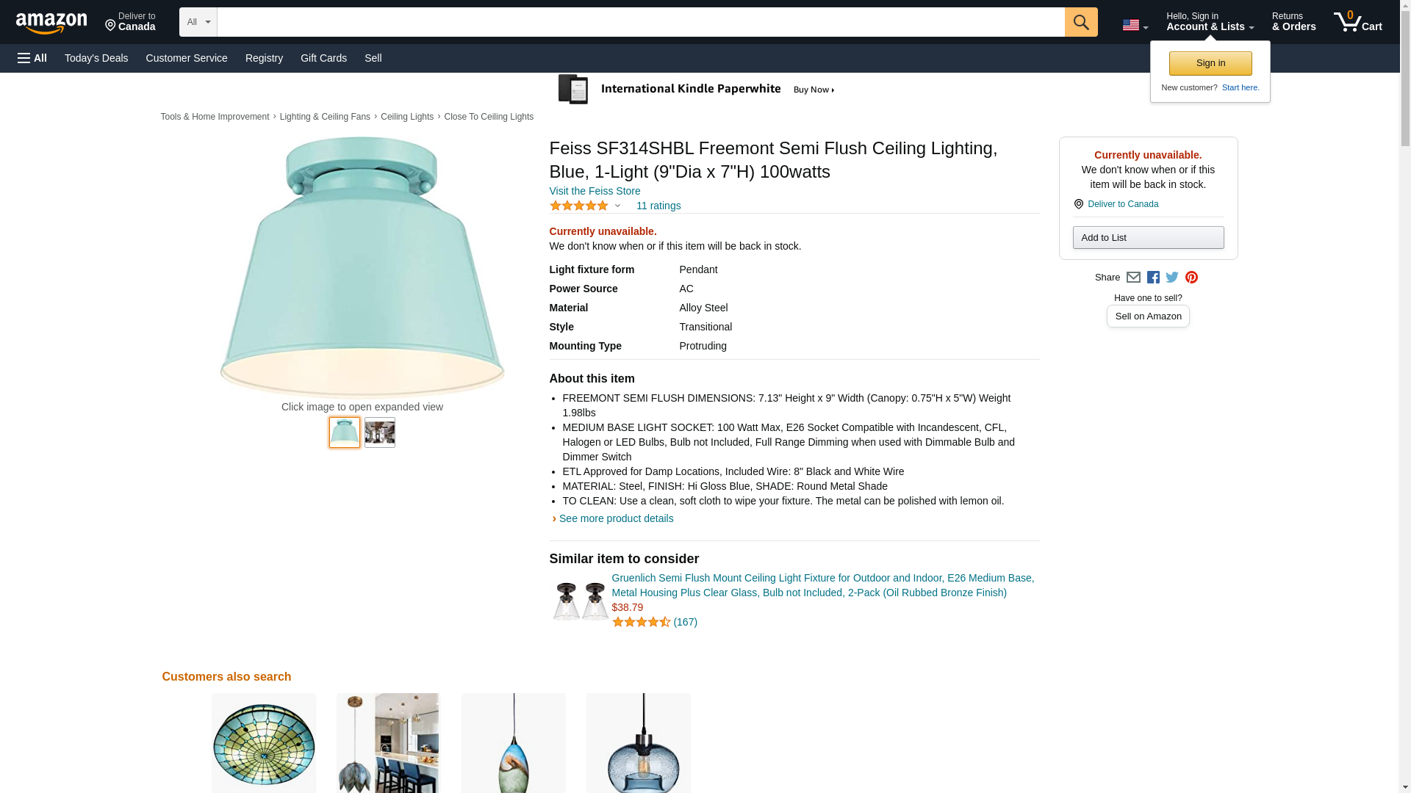This screenshot has width=1411, height=793.
Task: Share on Pinterest icon
Action: [1191, 278]
